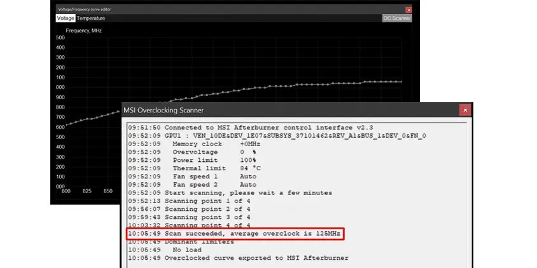Click the OC Scanner button
This screenshot has height=268, width=537.
tap(397, 18)
